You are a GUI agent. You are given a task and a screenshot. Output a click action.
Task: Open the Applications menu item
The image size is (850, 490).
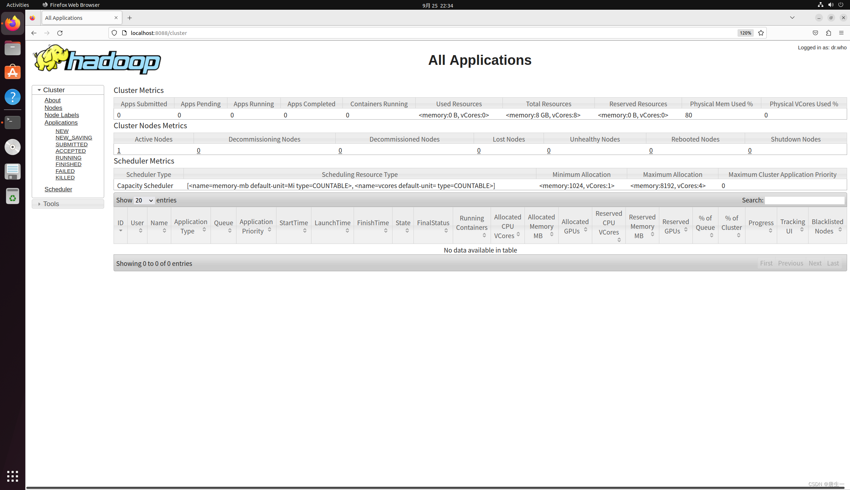pyautogui.click(x=61, y=122)
